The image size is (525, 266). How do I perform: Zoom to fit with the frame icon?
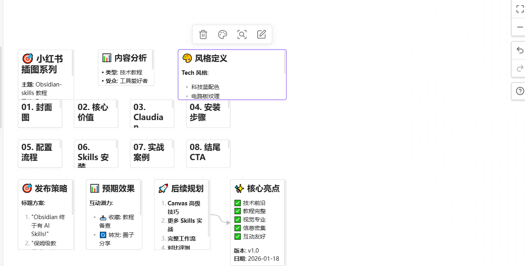click(x=520, y=9)
